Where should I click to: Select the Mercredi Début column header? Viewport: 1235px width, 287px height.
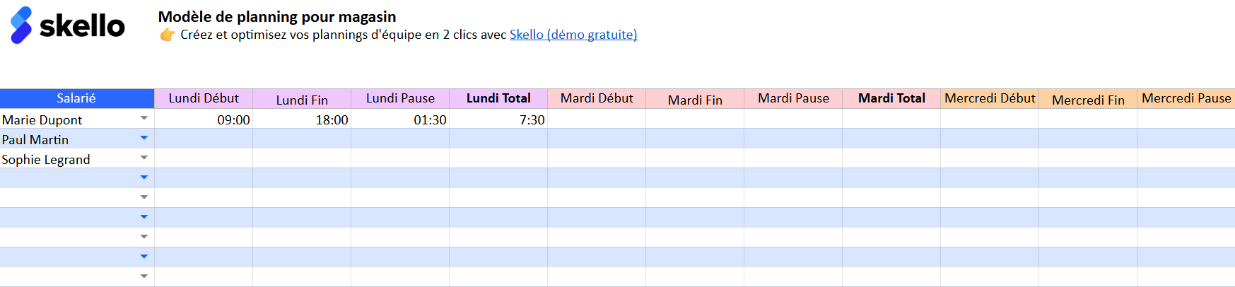coord(990,98)
